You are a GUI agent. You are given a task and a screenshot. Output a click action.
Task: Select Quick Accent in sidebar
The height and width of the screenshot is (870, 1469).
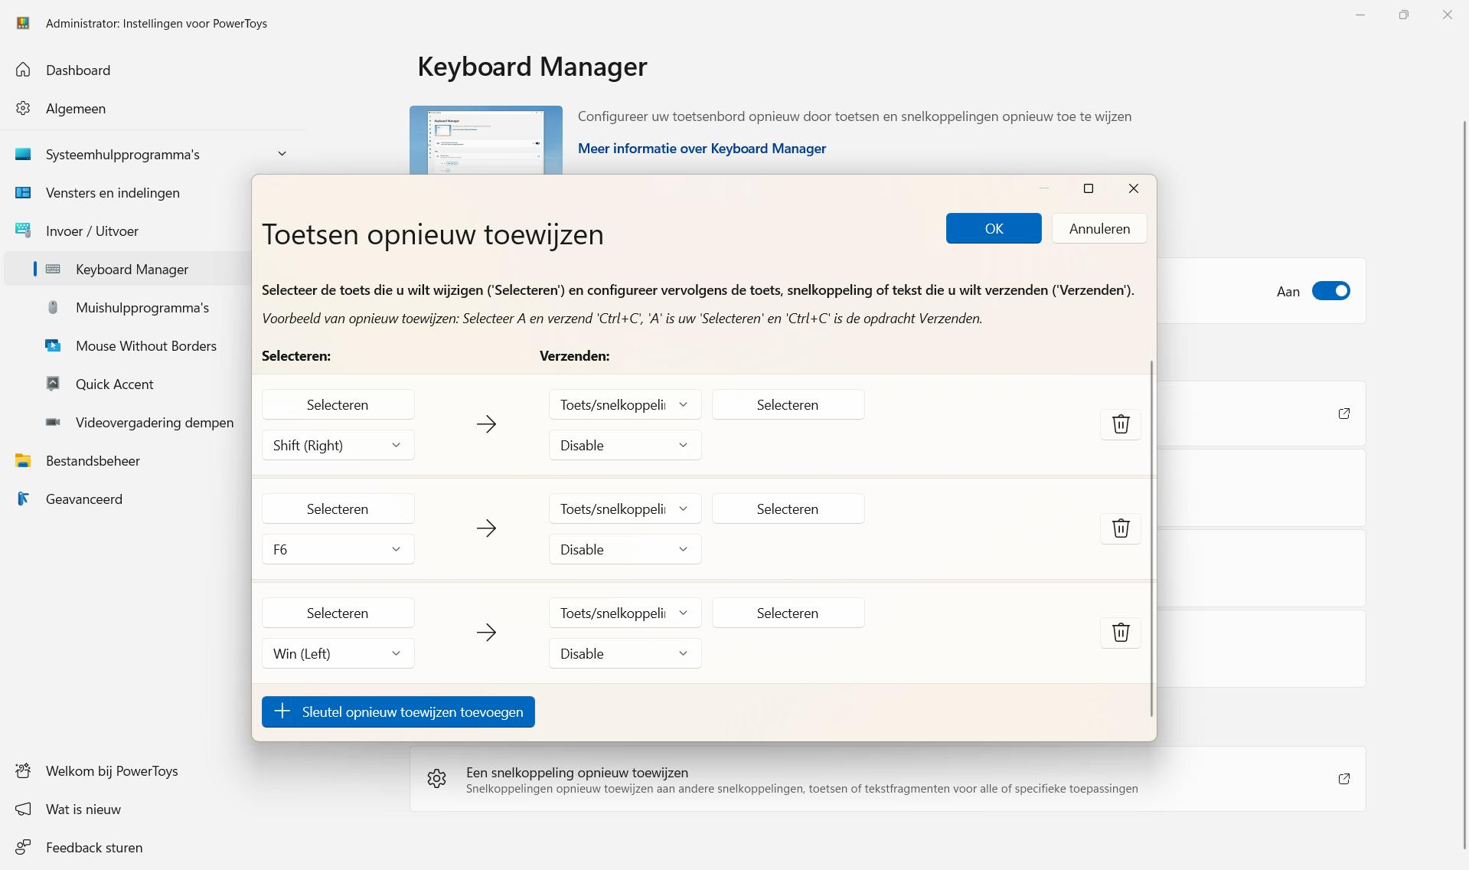coord(115,384)
